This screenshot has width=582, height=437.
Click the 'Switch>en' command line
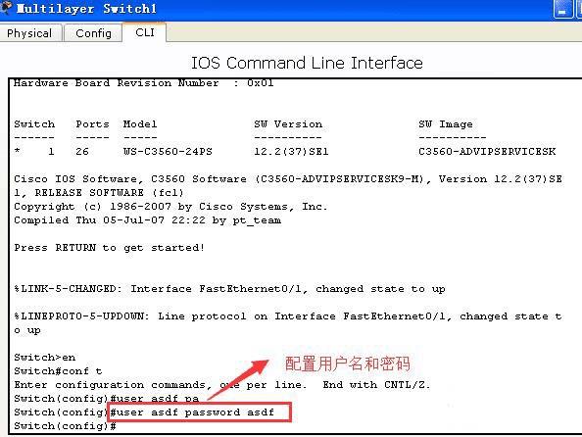pos(44,358)
